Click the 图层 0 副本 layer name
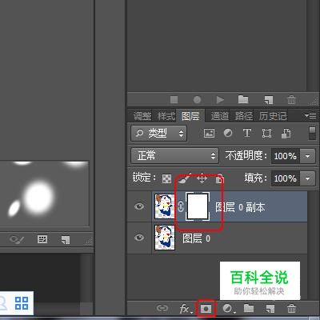 click(x=240, y=207)
